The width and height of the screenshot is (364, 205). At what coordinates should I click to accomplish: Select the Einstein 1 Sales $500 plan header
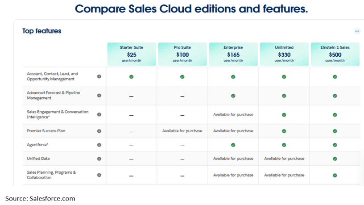pos(335,54)
